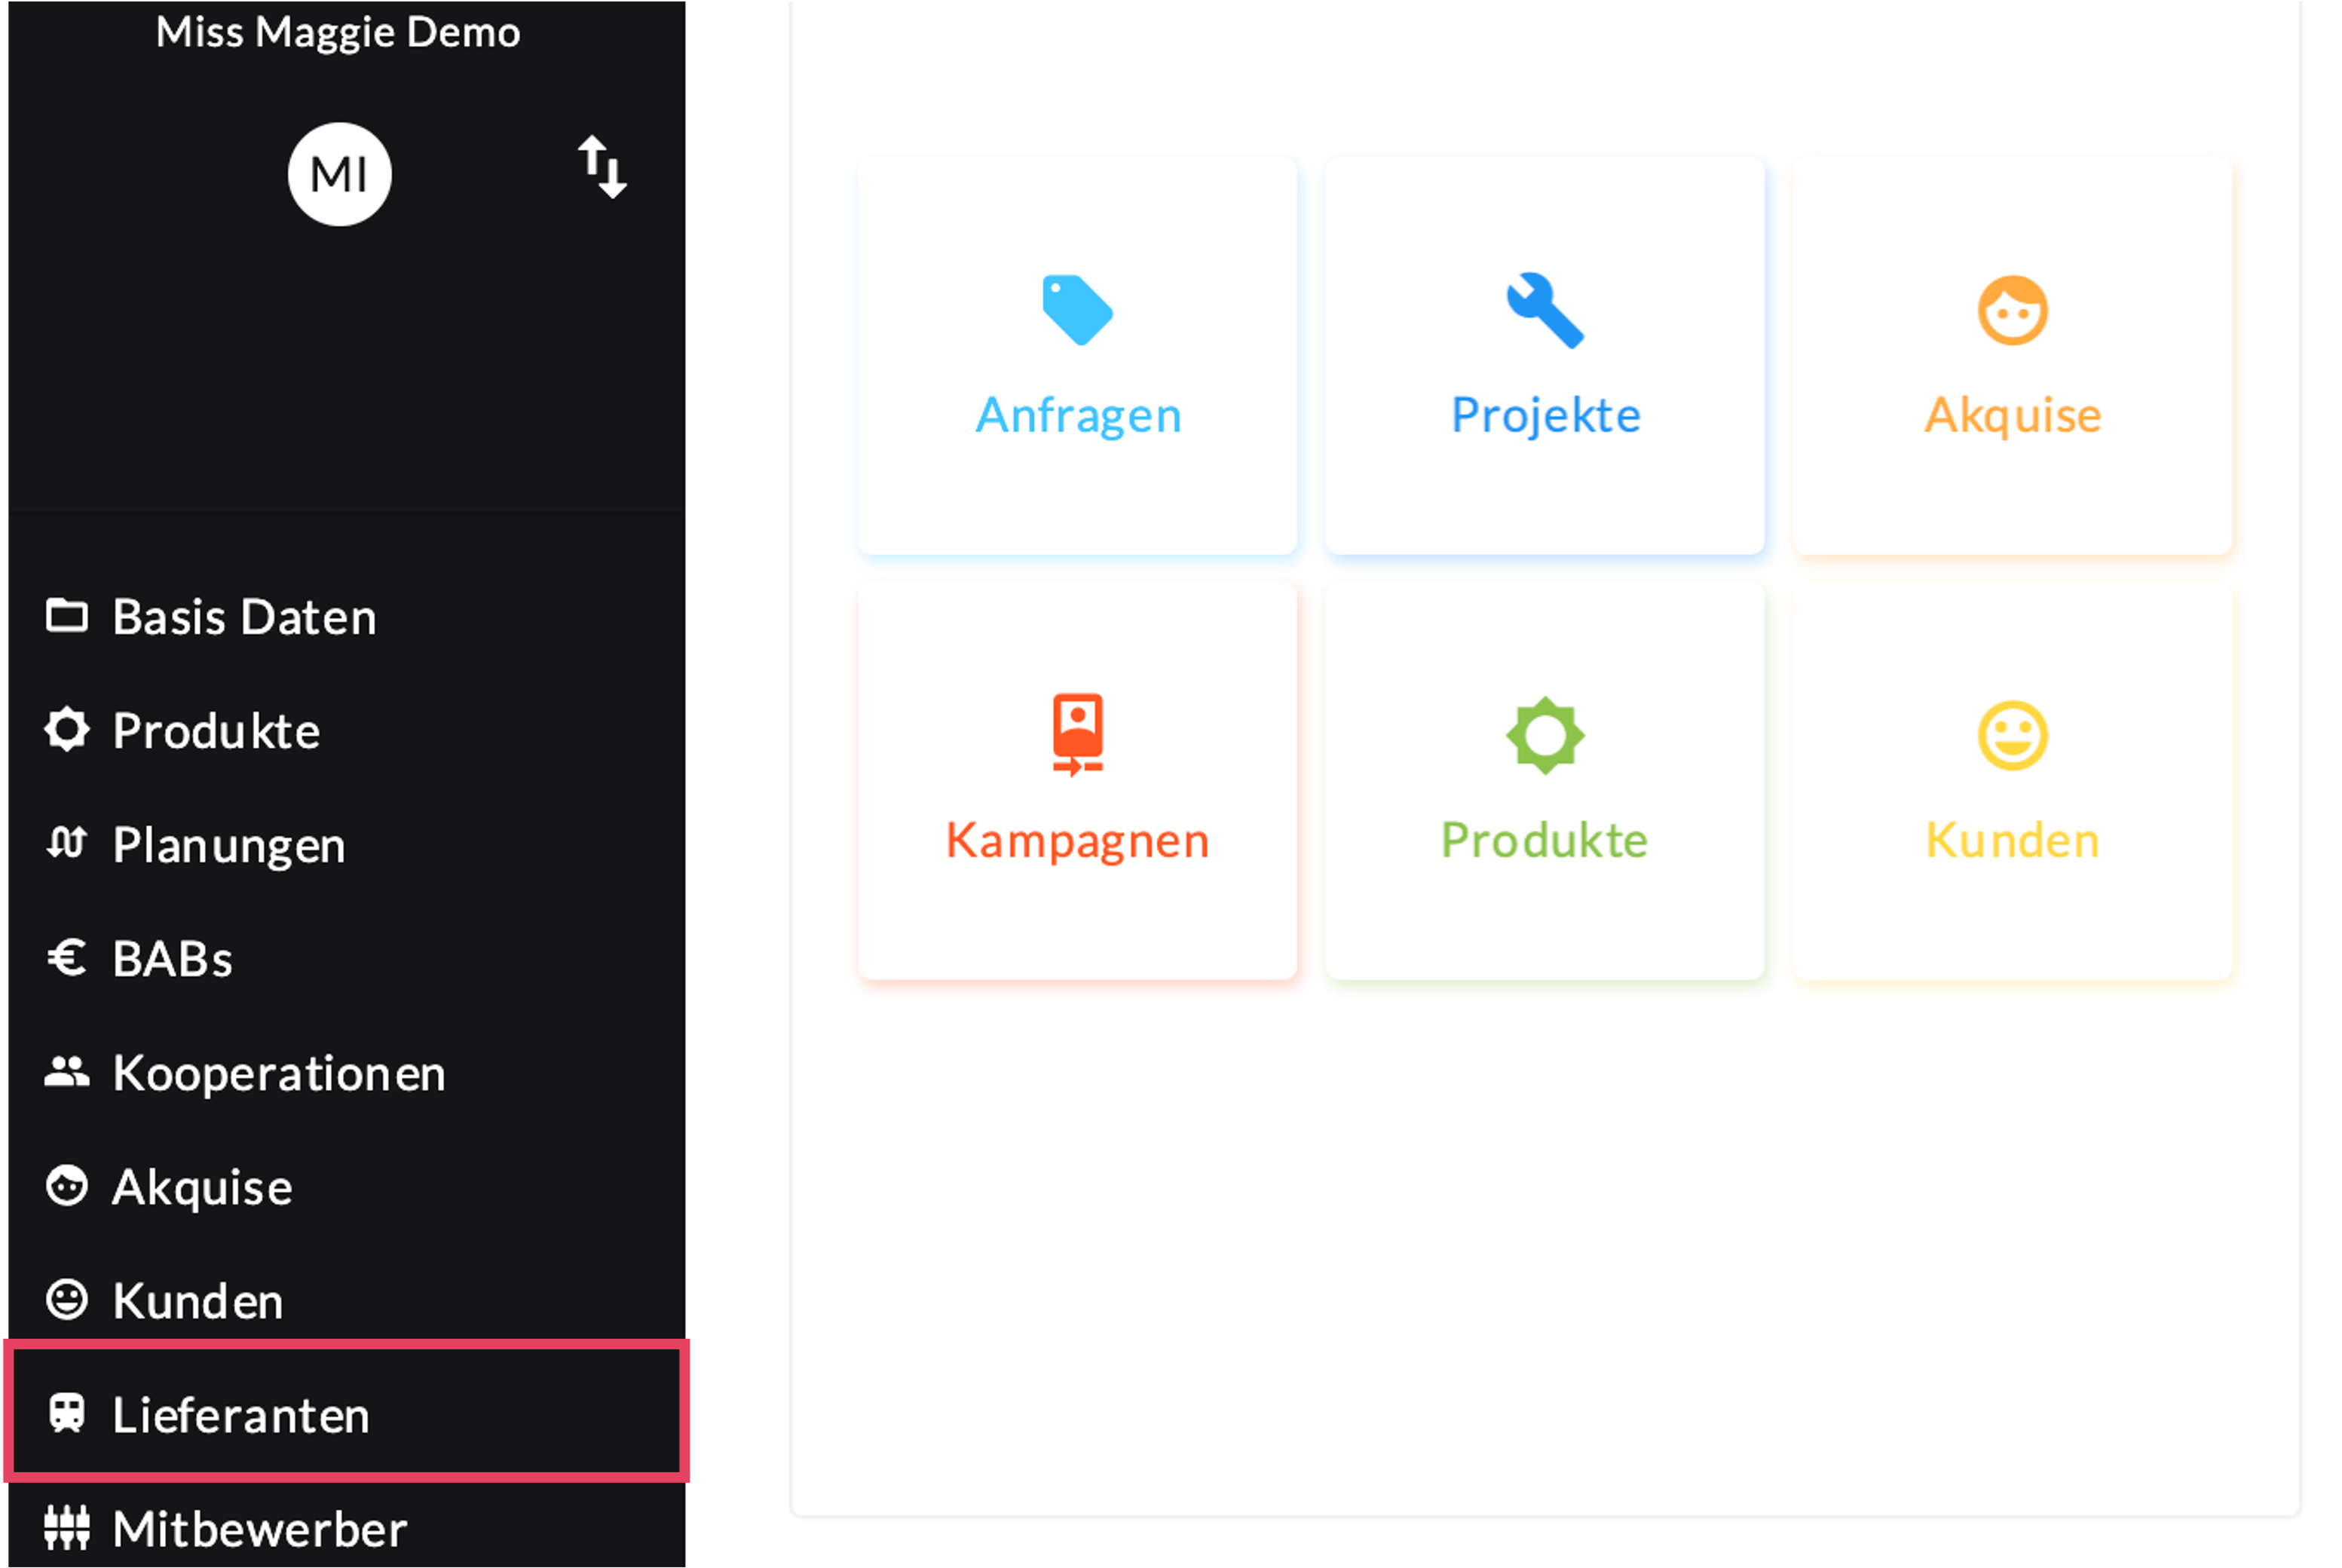This screenshot has width=2342, height=1568.
Task: Select Akquise sidebar menu item
Action: tap(202, 1187)
